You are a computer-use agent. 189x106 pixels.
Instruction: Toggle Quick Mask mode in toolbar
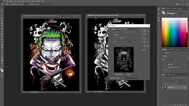2,74
